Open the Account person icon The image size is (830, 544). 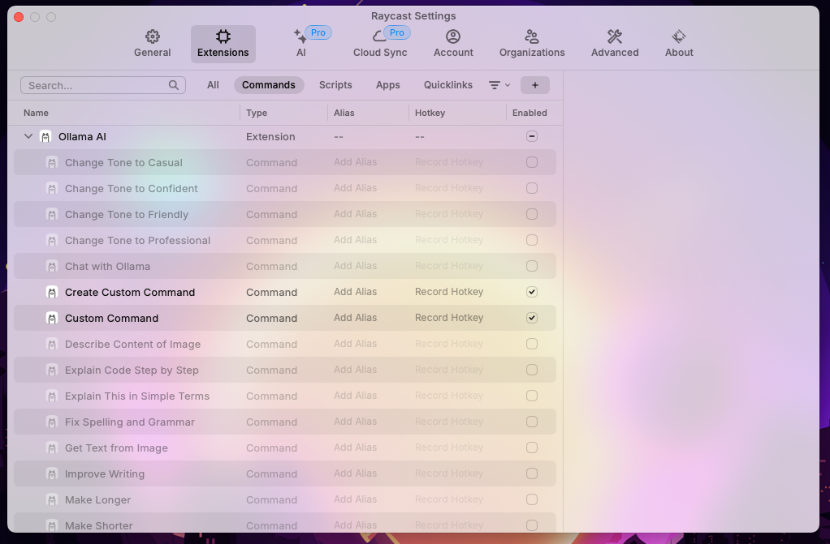[x=453, y=36]
